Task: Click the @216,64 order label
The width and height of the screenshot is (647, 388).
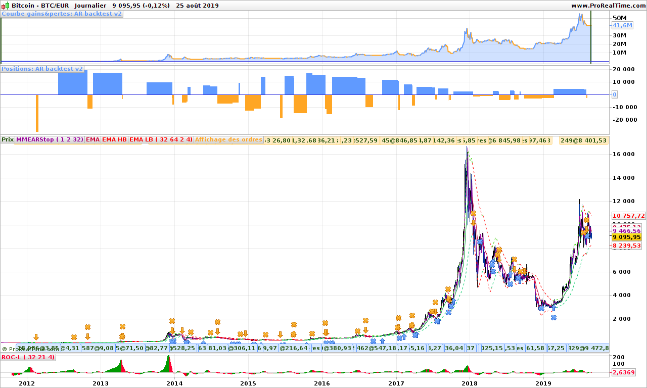Action: (294, 348)
